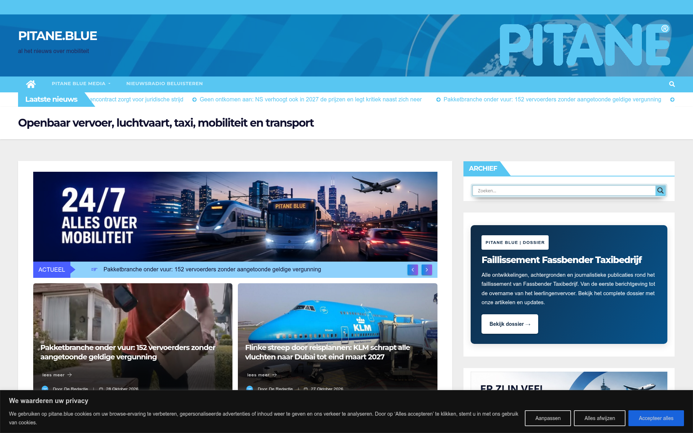Viewport: 693px width, 433px height.
Task: Click the 'Er zijn veel' sidebar banner
Action: tap(569, 381)
